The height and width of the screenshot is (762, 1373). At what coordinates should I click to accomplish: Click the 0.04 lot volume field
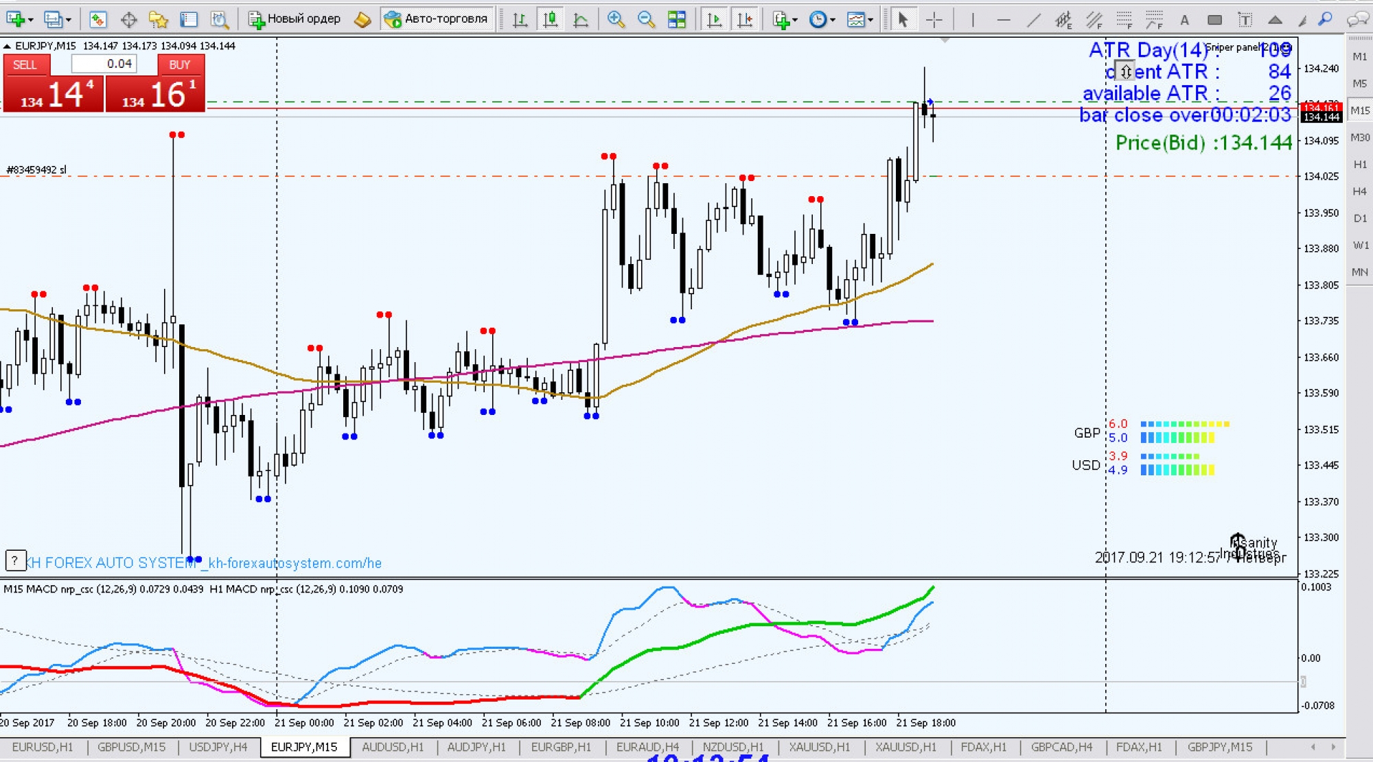pyautogui.click(x=105, y=64)
